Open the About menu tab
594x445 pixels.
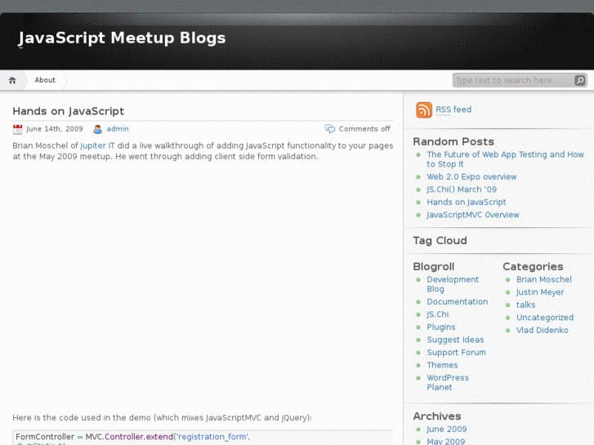pyautogui.click(x=45, y=80)
